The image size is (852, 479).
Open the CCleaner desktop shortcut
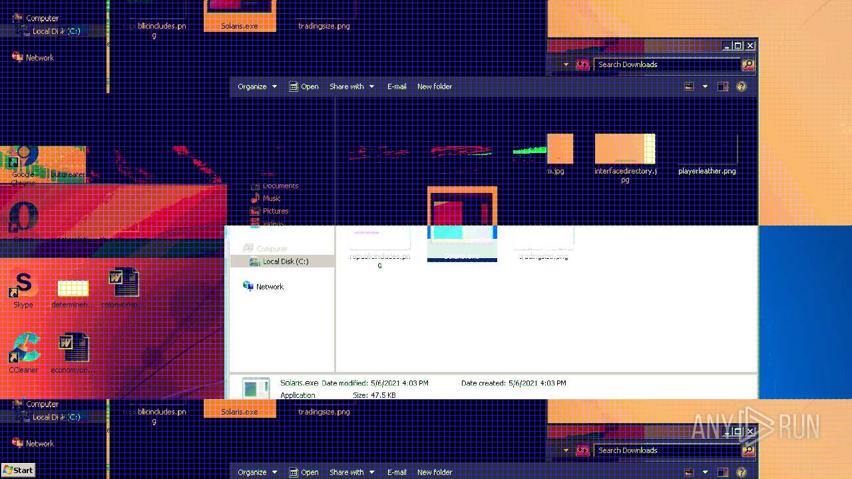pyautogui.click(x=23, y=353)
